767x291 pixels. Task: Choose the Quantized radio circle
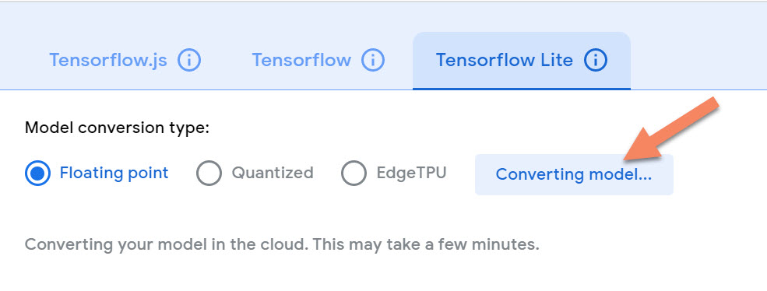(209, 174)
